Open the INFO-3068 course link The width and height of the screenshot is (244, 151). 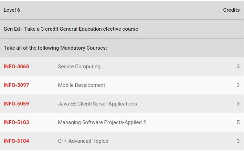(x=16, y=67)
